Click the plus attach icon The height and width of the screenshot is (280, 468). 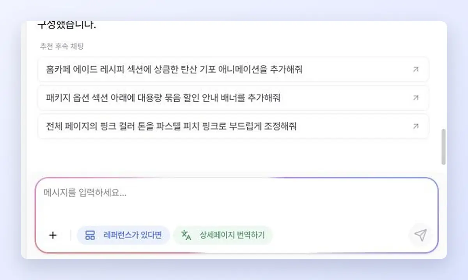click(53, 235)
